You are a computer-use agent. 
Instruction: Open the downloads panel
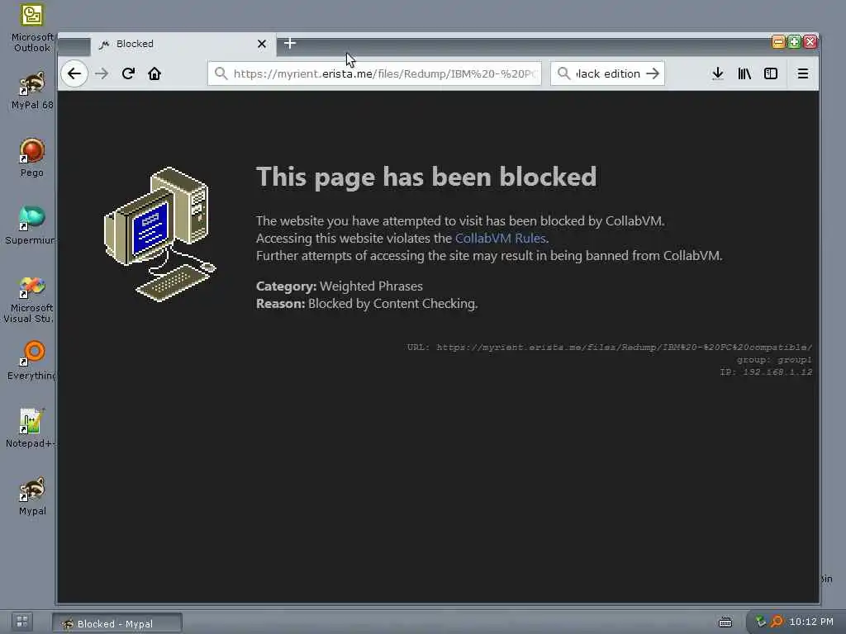click(x=718, y=73)
